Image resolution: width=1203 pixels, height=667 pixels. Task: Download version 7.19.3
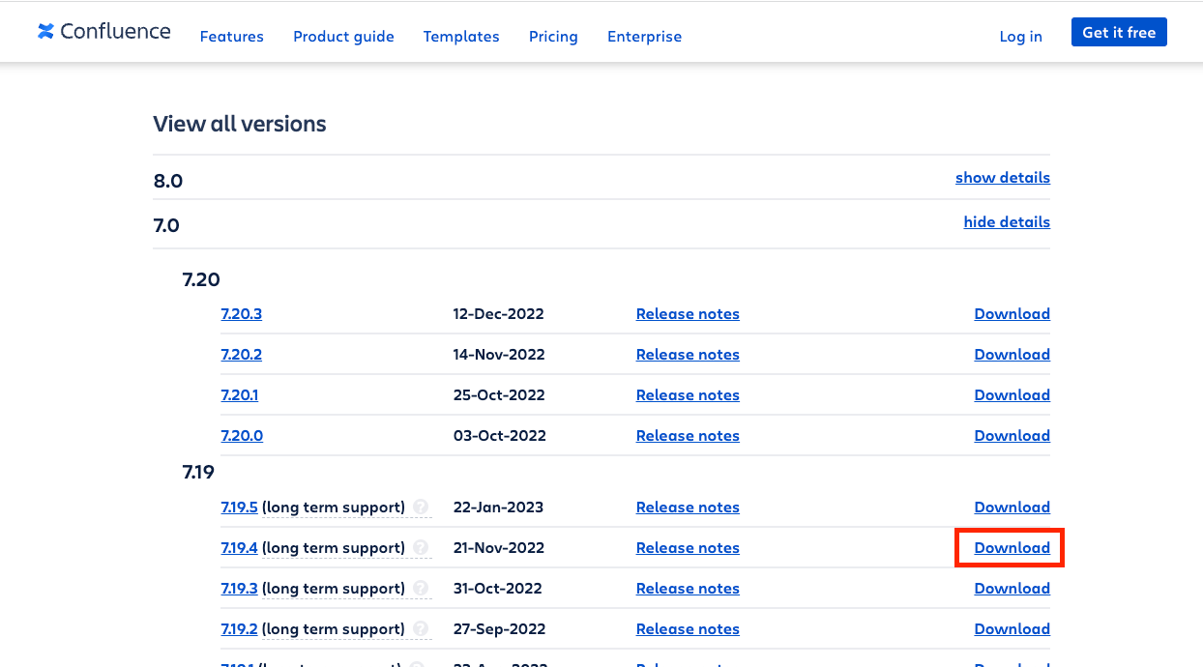coord(1012,589)
